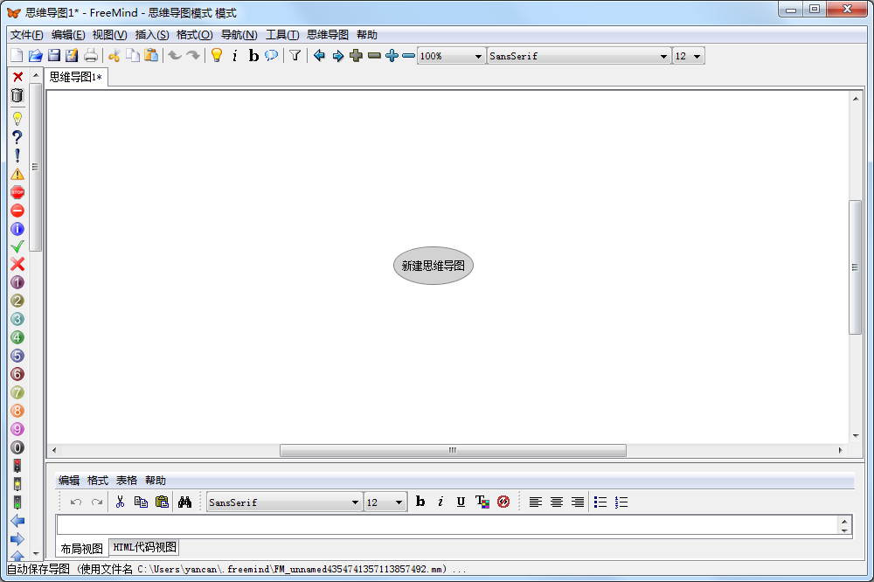Image resolution: width=874 pixels, height=582 pixels.
Task: Click the trash can remove-all-icons button
Action: point(17,95)
